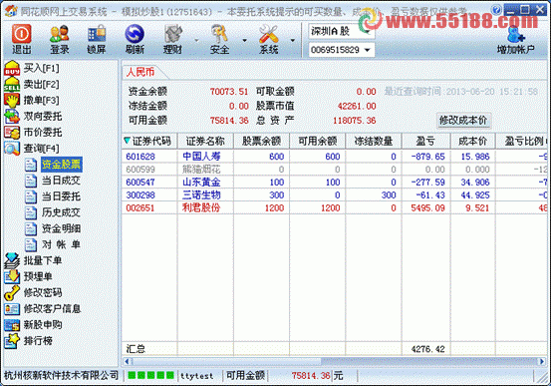The width and height of the screenshot is (551, 386).
Task: Sort by 成本价 column header
Action: click(x=472, y=141)
